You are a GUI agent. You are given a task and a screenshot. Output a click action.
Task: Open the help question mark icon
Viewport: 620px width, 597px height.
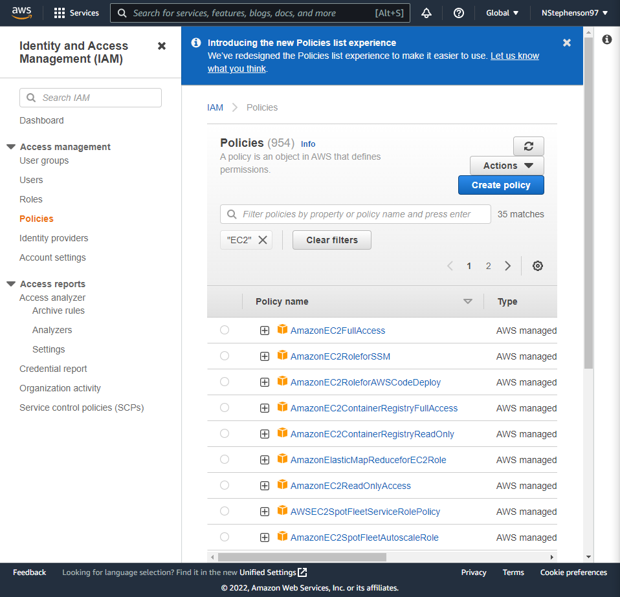click(x=459, y=13)
